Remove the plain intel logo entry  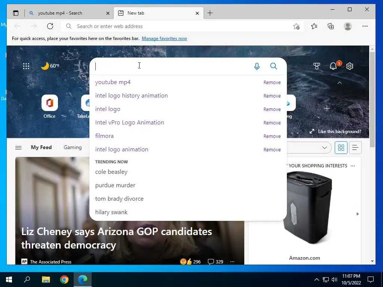[272, 109]
